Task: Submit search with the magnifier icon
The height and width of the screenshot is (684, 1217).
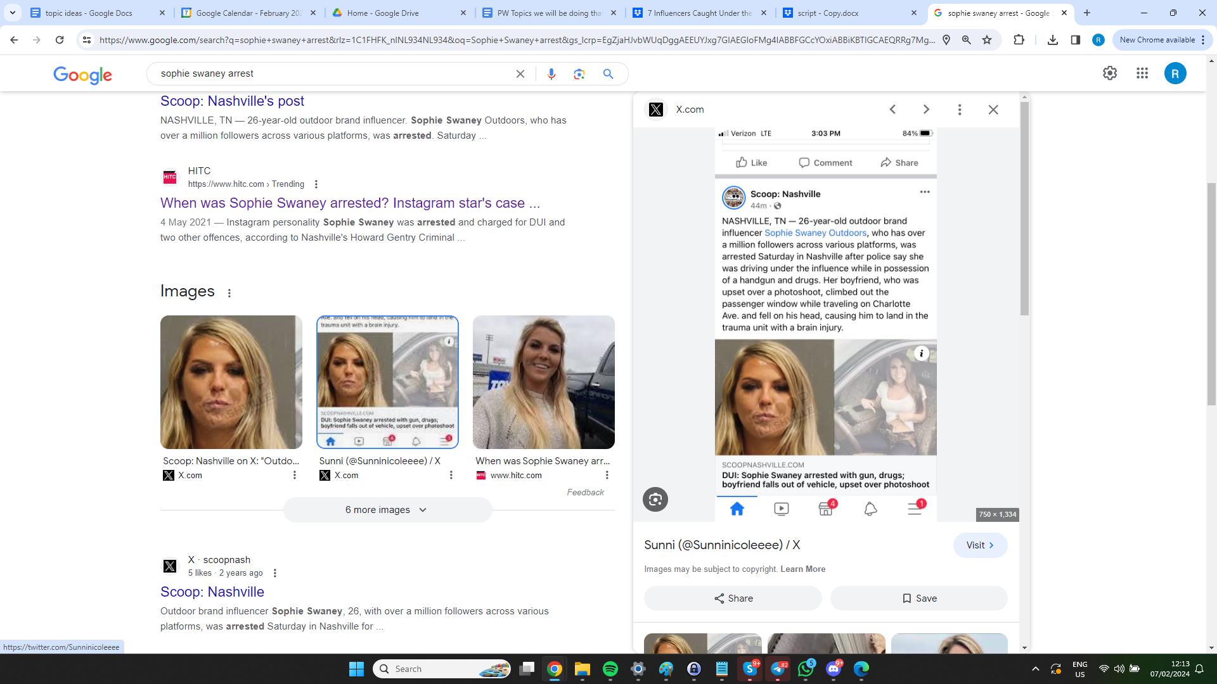Action: coord(608,74)
